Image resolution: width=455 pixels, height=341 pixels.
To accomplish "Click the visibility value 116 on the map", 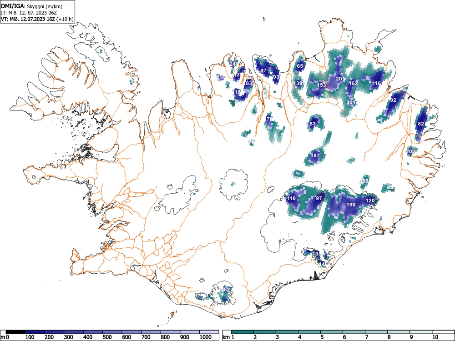I will 376,83.
